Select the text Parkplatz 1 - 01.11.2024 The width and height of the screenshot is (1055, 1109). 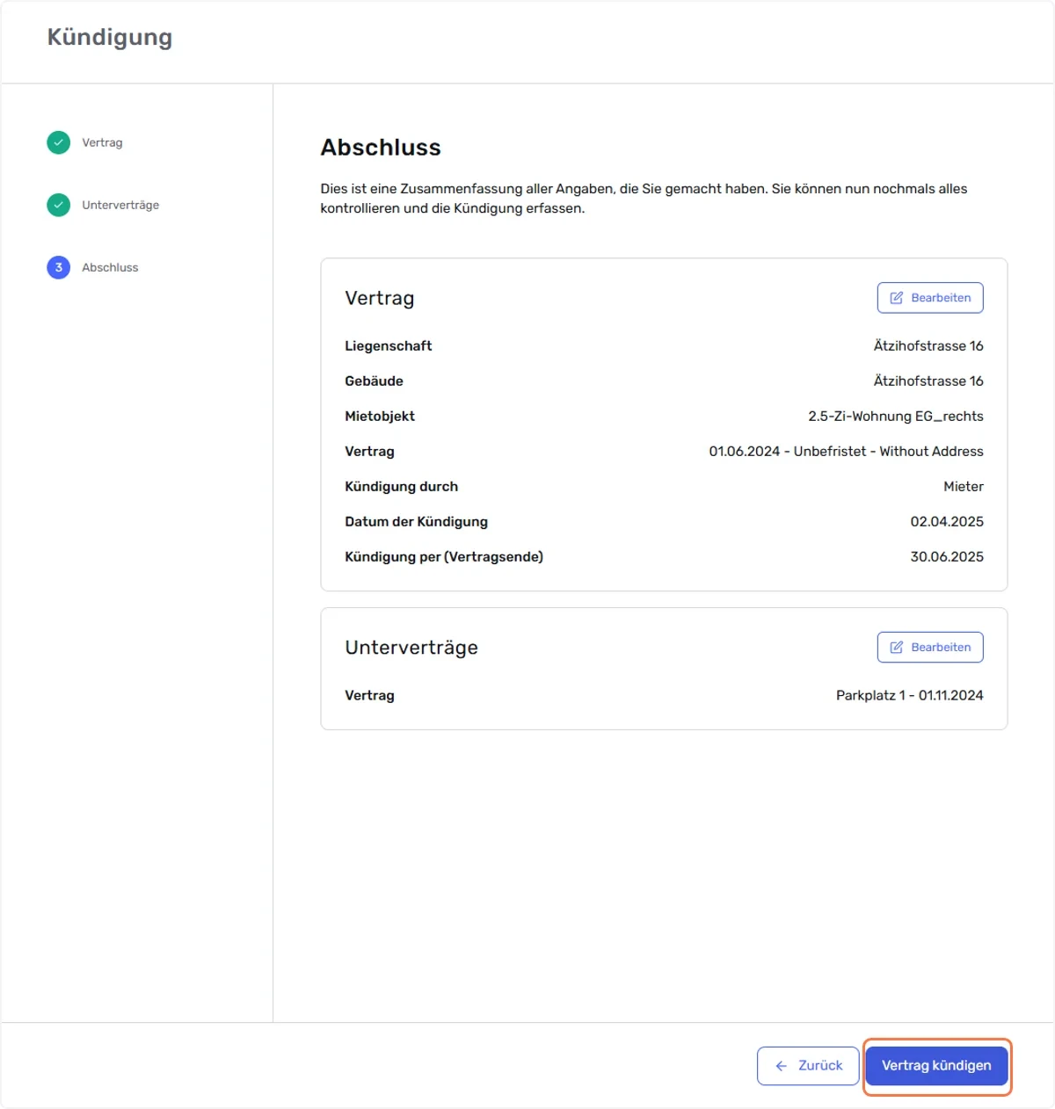(910, 696)
